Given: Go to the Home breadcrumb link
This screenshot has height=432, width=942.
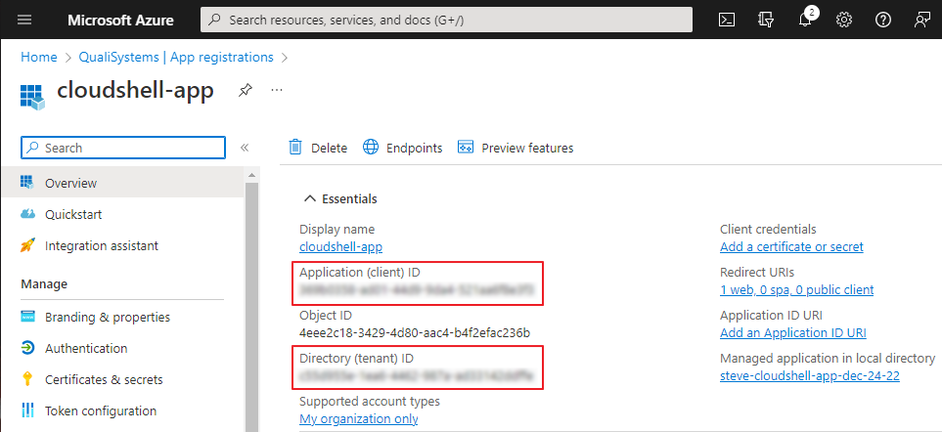Looking at the screenshot, I should (x=39, y=57).
